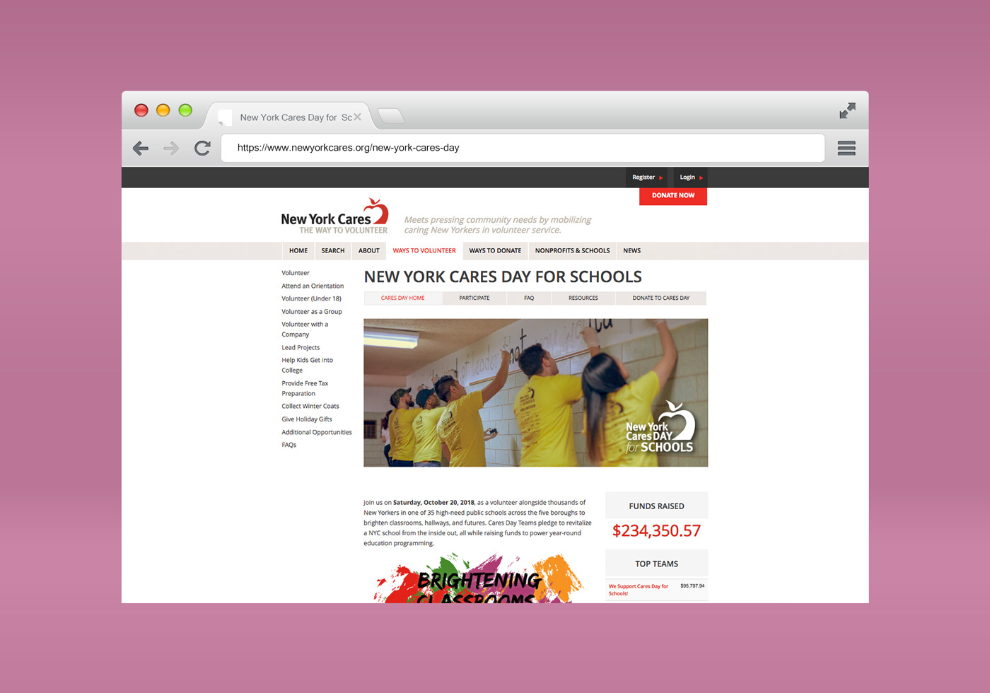The image size is (990, 693).
Task: Select the Cares Day Home sub-tab
Action: coord(403,298)
